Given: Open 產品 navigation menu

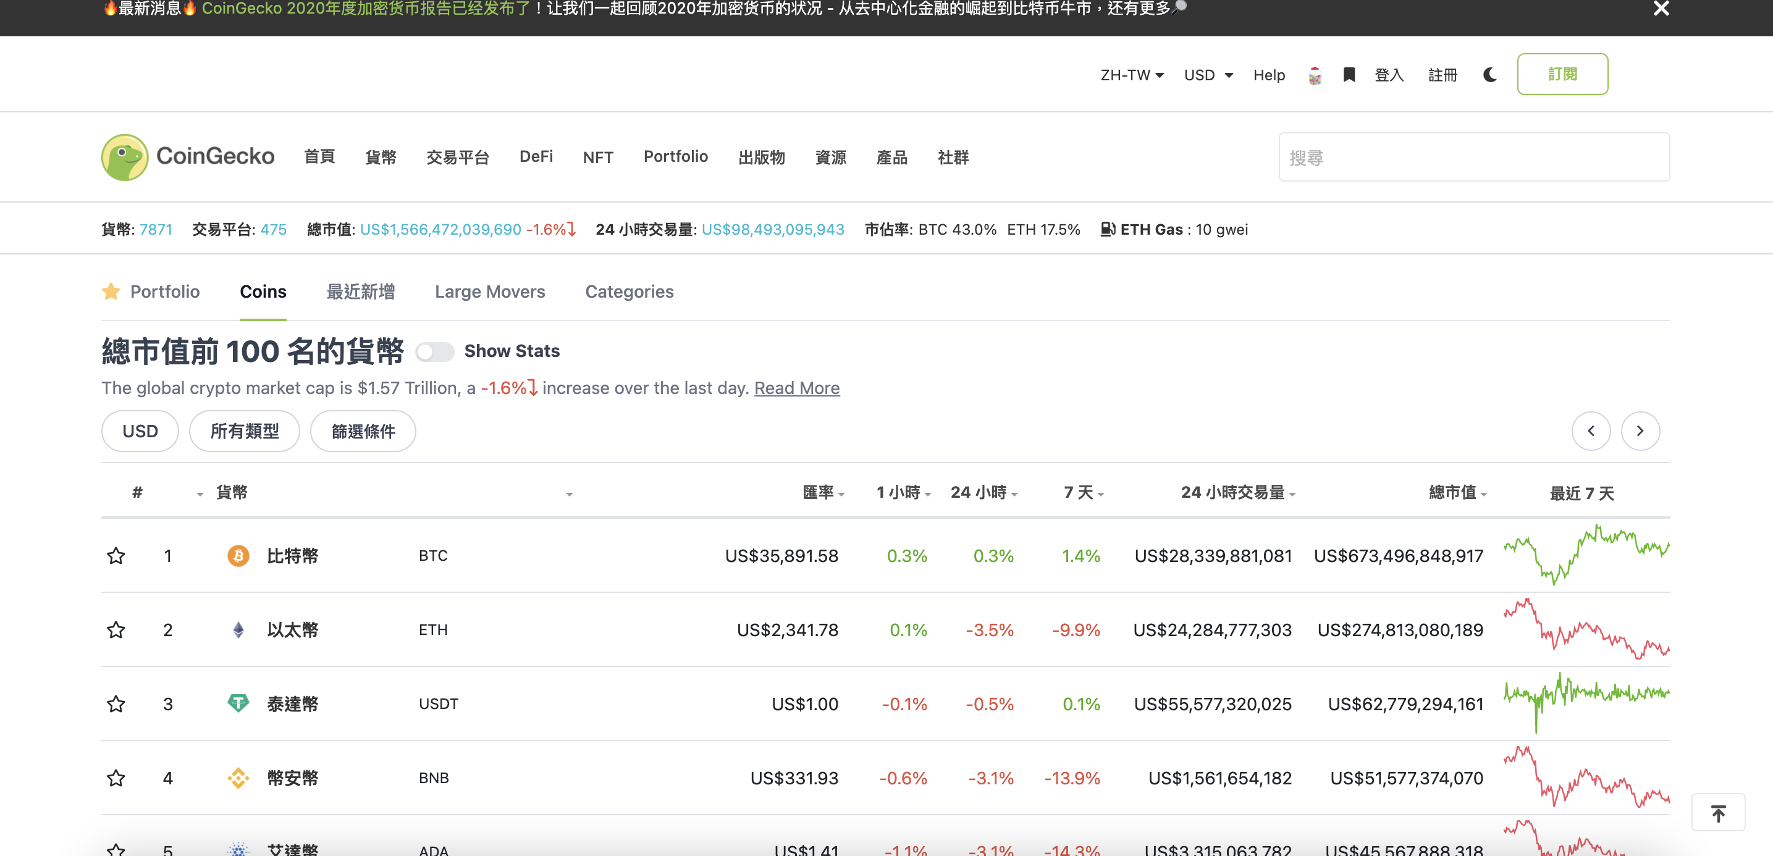Looking at the screenshot, I should (x=892, y=157).
